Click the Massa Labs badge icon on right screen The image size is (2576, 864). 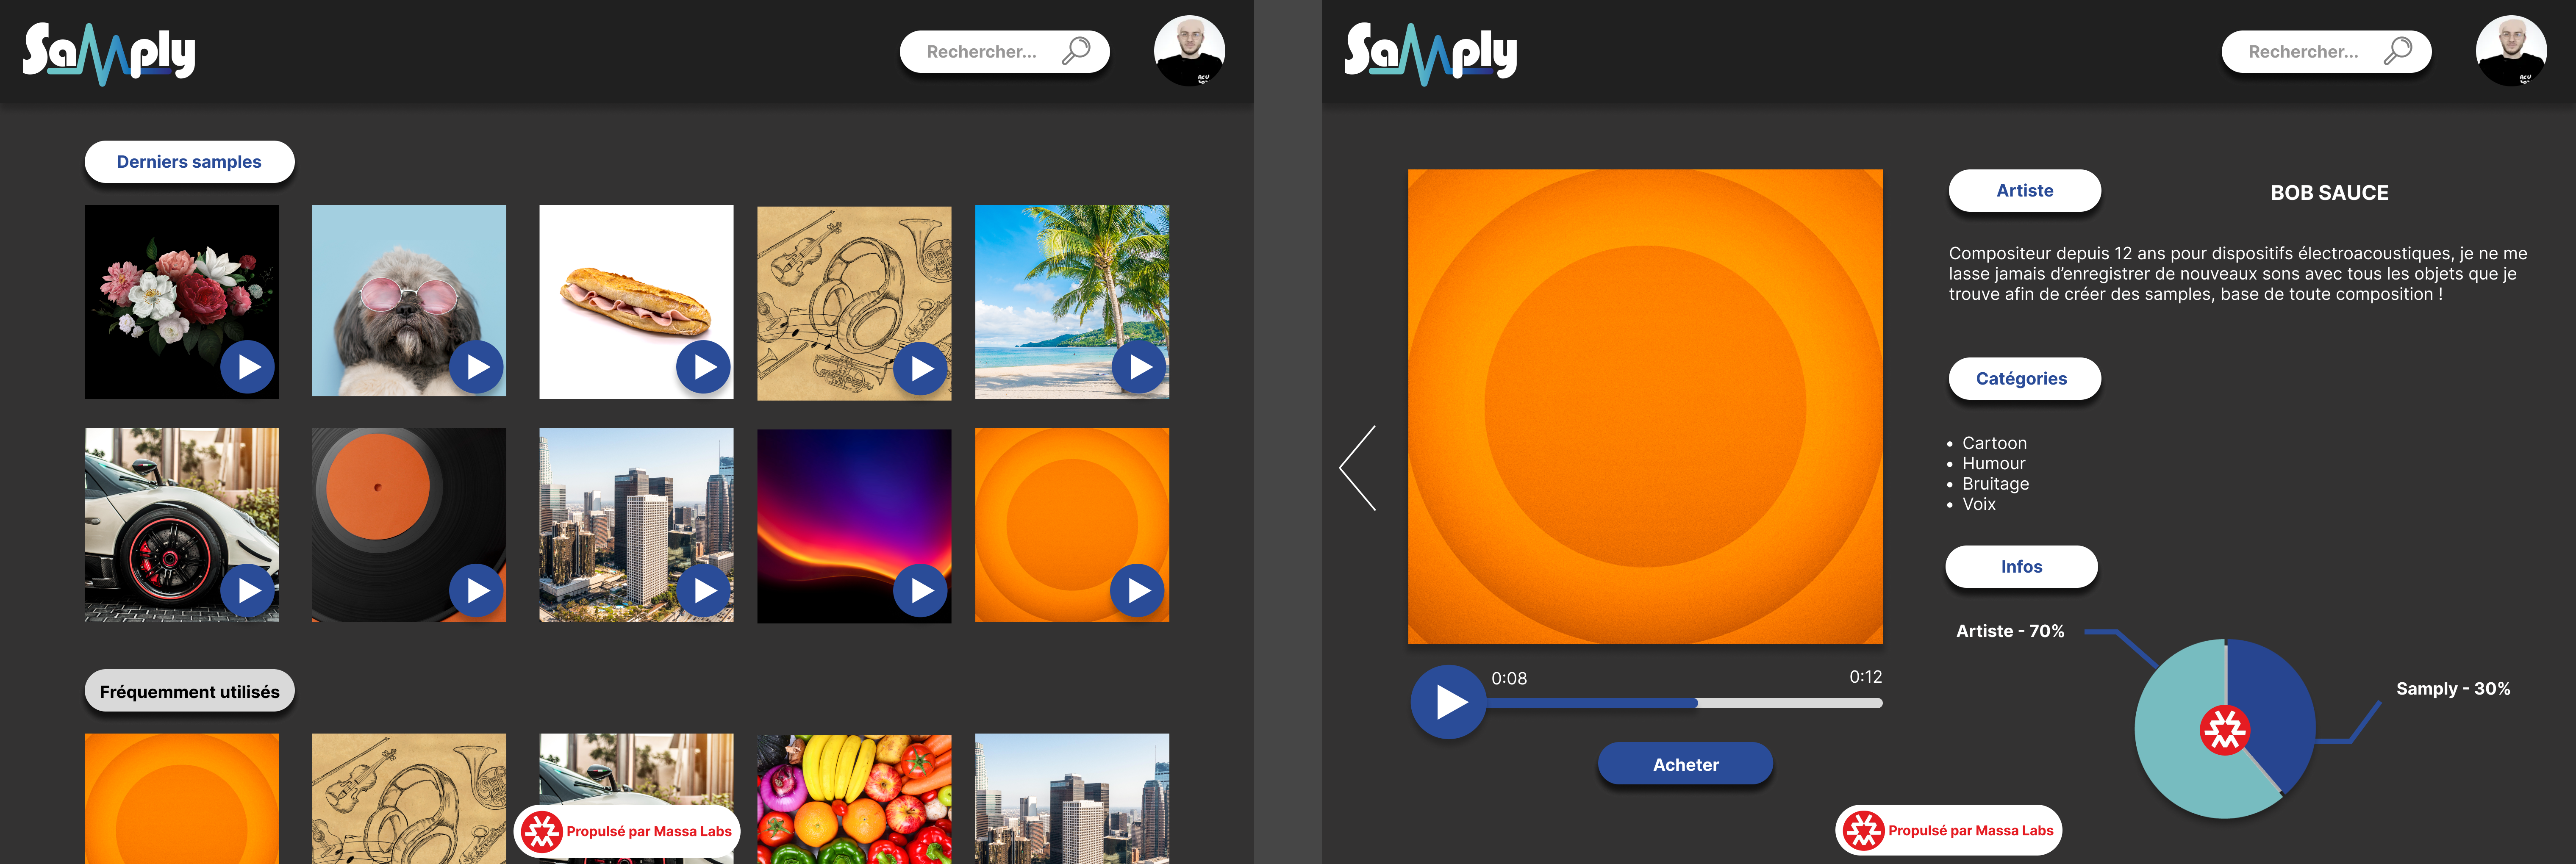pos(1864,830)
